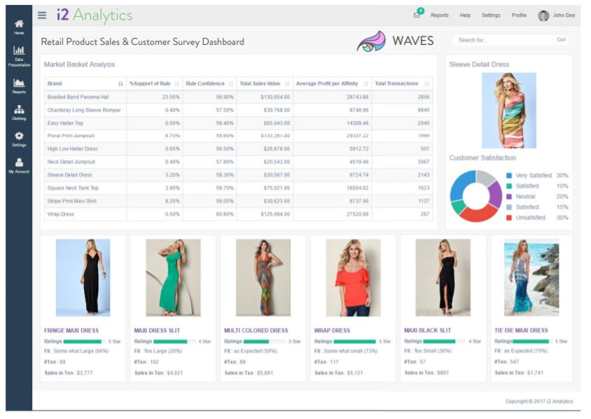
Task: Open Data Presentation chart icon
Action: click(x=19, y=50)
